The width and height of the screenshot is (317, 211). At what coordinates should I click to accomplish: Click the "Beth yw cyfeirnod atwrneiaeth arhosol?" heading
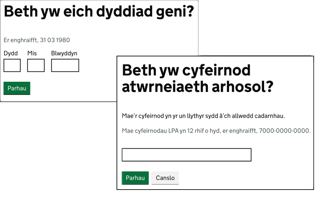197,78
